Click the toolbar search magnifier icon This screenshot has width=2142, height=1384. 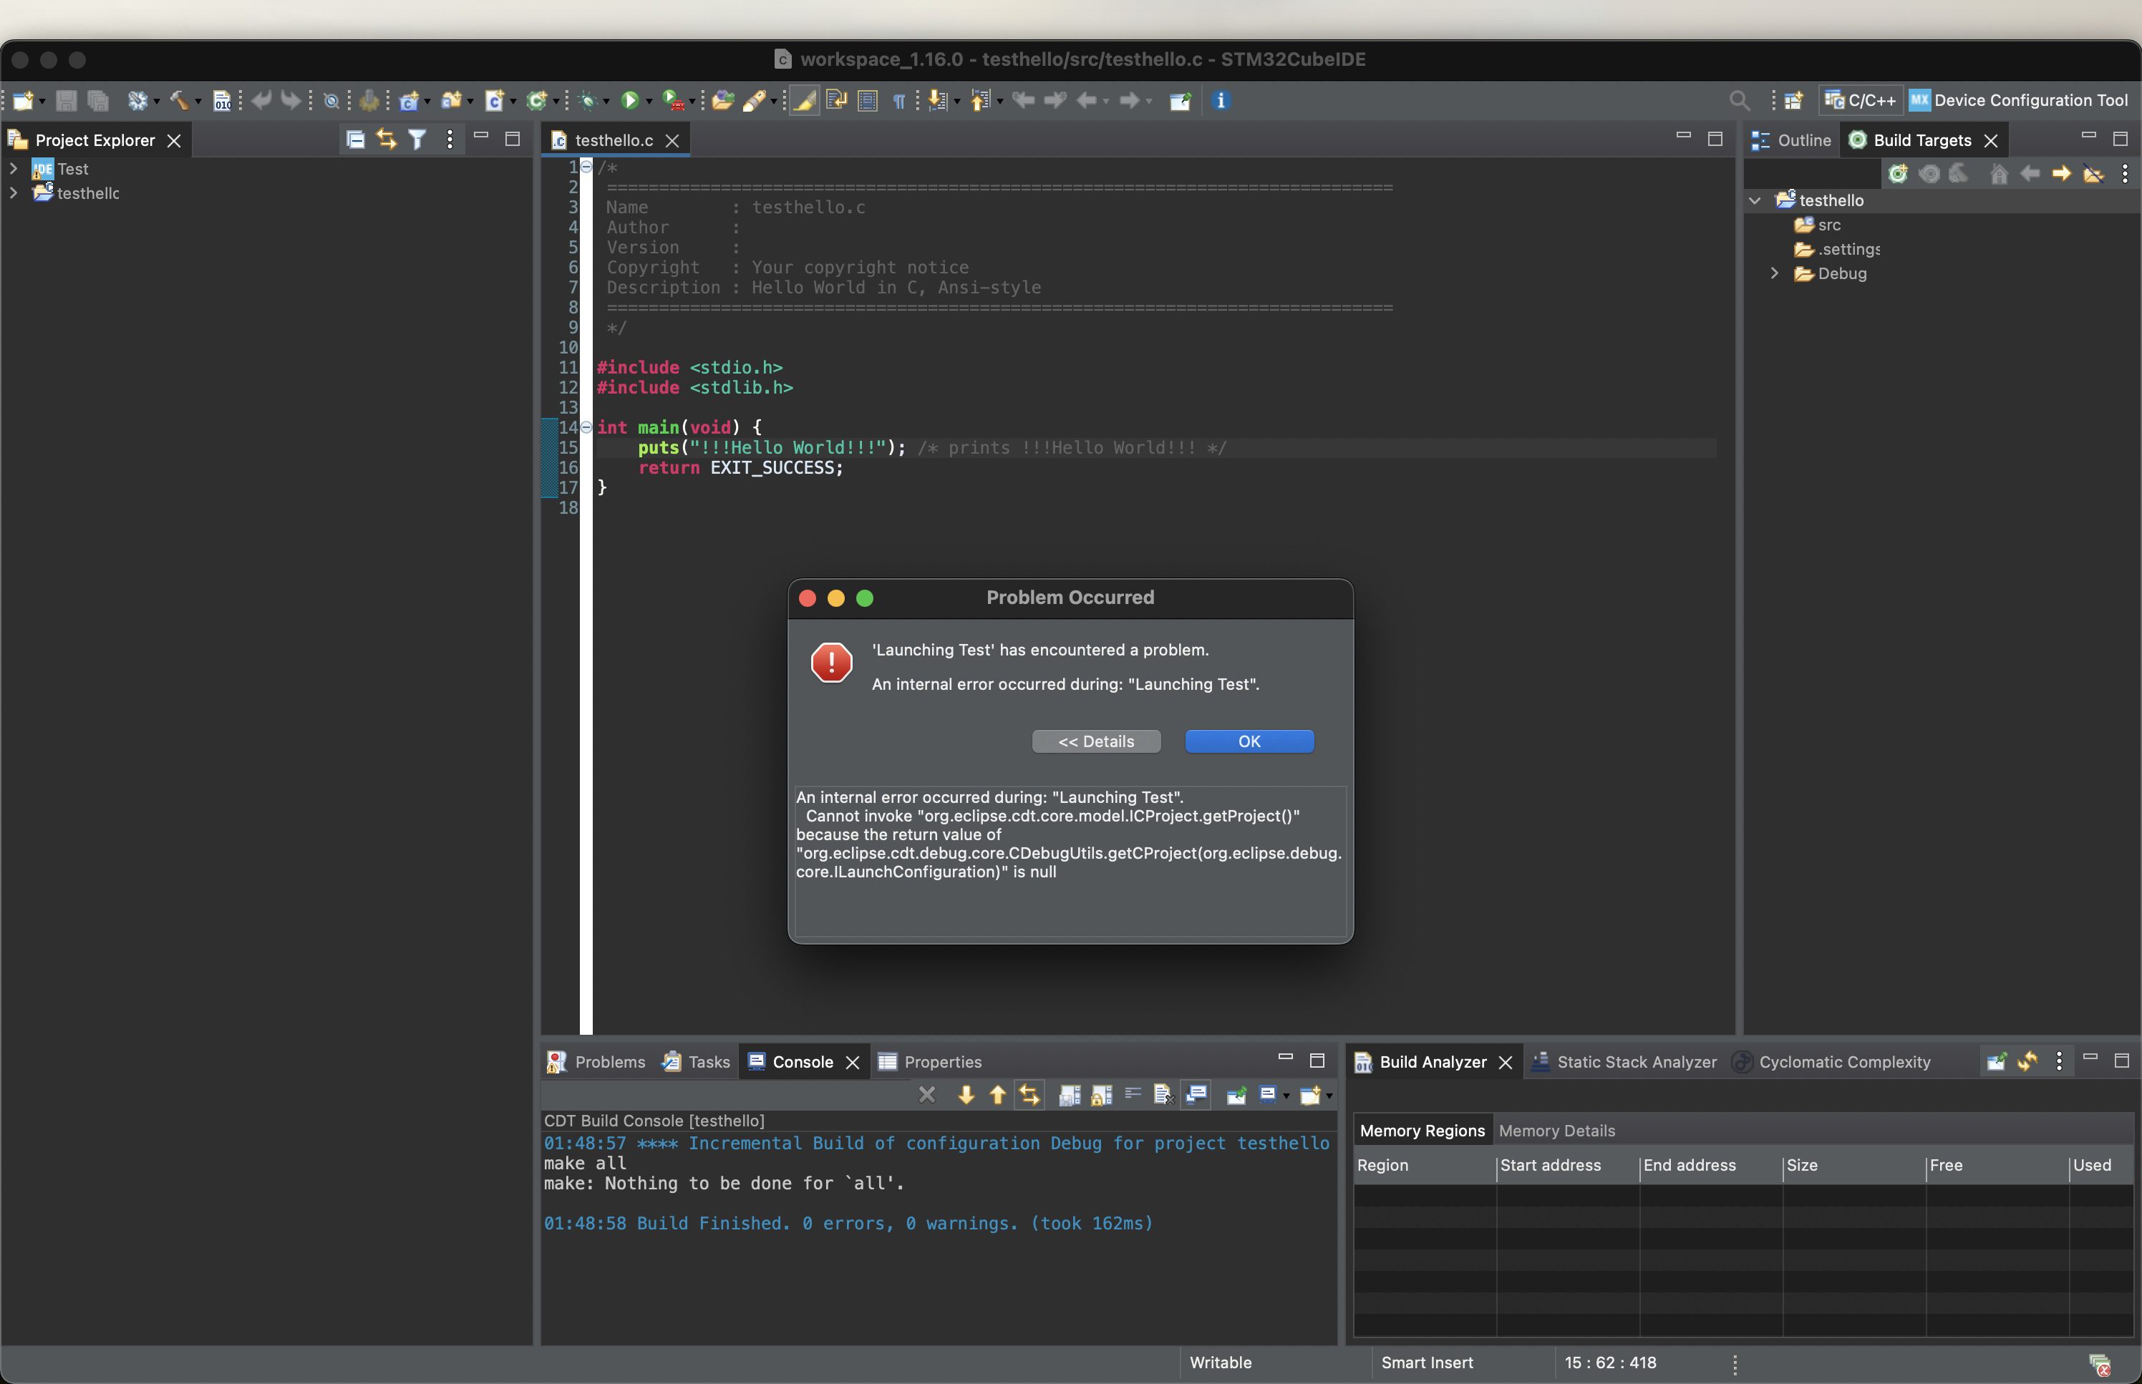(1738, 101)
